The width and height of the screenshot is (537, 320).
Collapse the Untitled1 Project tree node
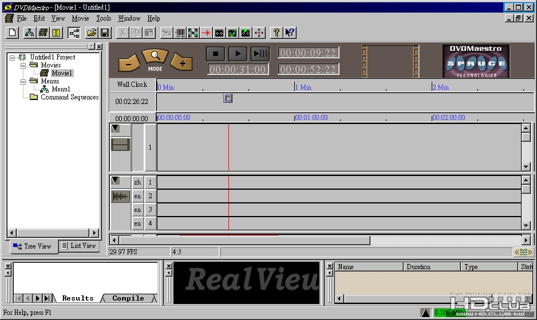(13, 58)
